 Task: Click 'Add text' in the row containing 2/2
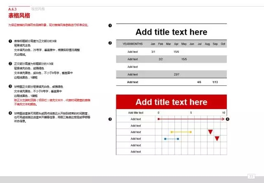pos(132,59)
